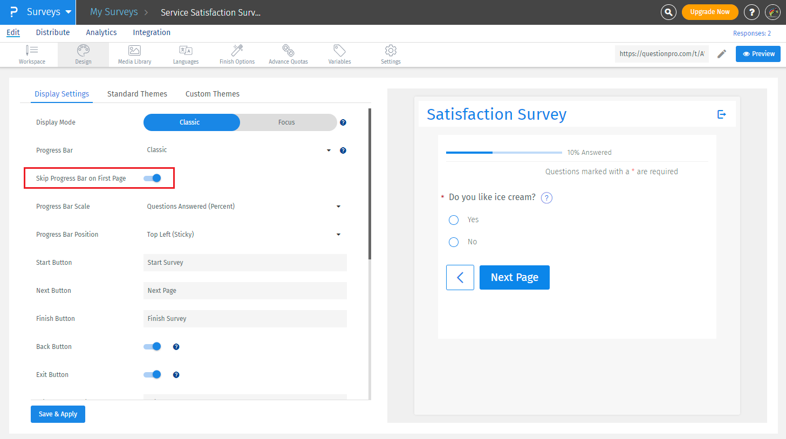Disable Skip Progress Bar on First Page

[153, 177]
